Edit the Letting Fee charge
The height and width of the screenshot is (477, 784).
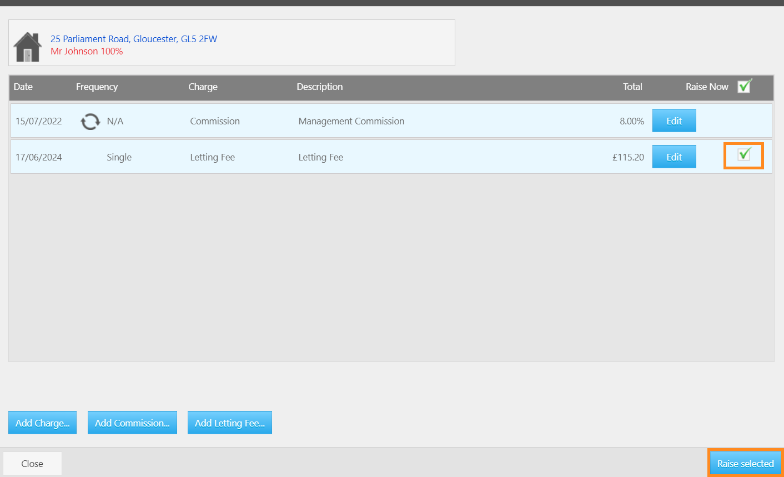click(x=674, y=157)
